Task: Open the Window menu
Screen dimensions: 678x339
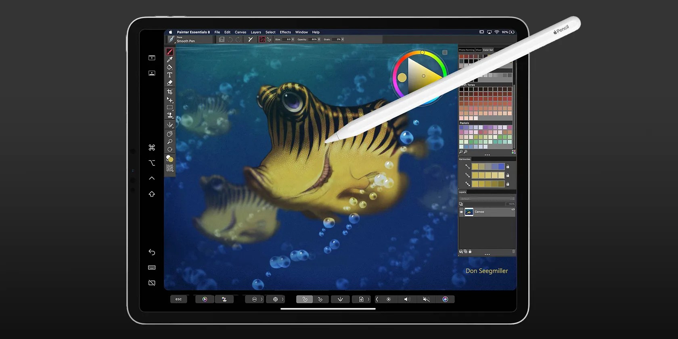Action: [301, 32]
